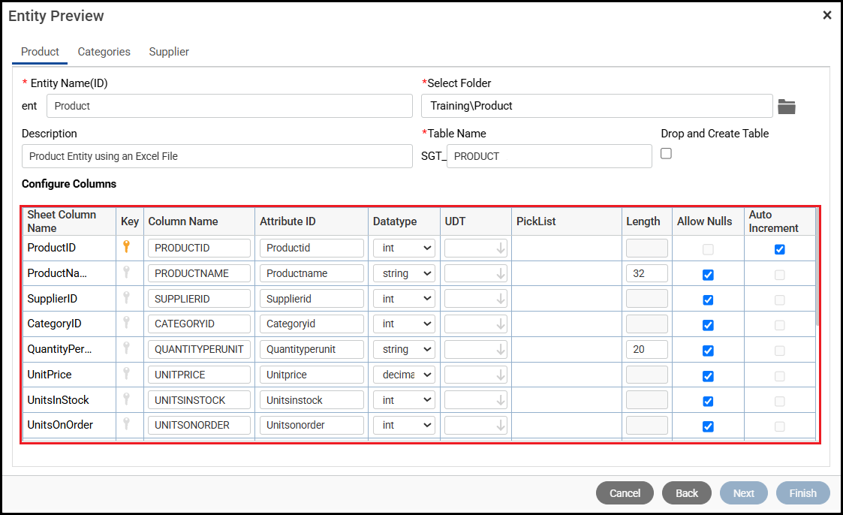Check Drop and Create Table checkbox
The width and height of the screenshot is (843, 515).
(x=666, y=154)
